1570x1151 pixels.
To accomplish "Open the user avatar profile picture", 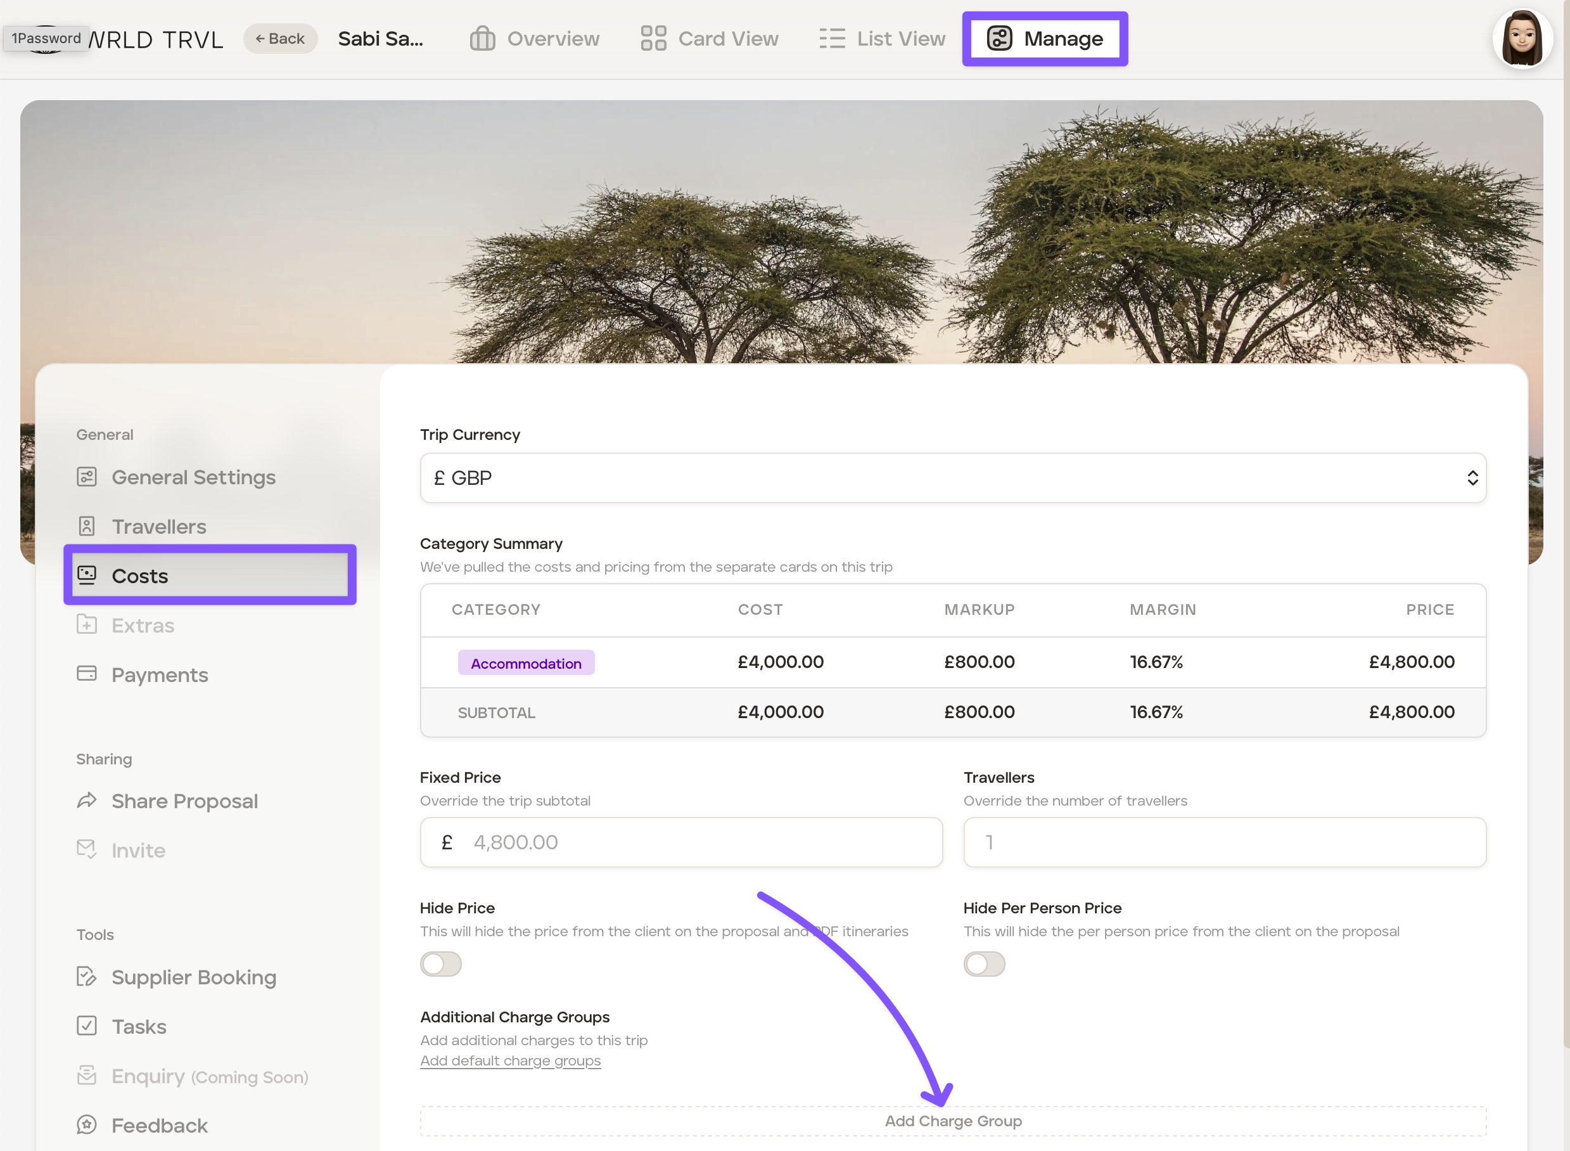I will coord(1522,39).
